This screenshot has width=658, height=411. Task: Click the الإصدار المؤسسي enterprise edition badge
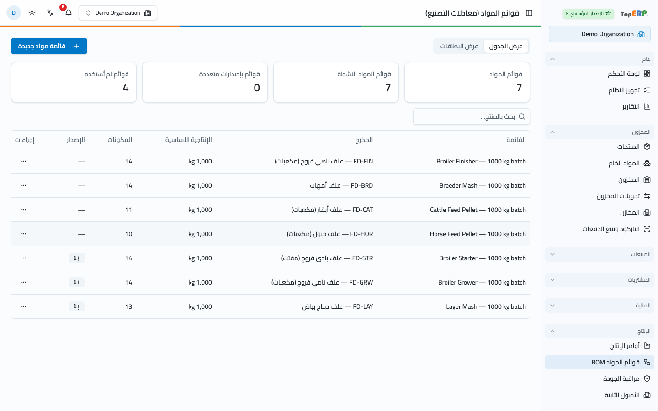click(589, 14)
